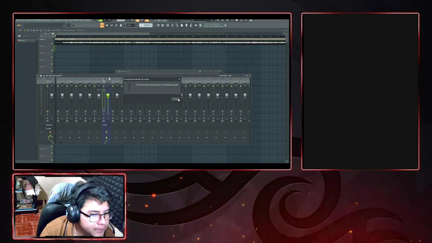Select the paint brush tool in the playlist
Screen dimensions: 432x243
pyautogui.click(x=28, y=30)
